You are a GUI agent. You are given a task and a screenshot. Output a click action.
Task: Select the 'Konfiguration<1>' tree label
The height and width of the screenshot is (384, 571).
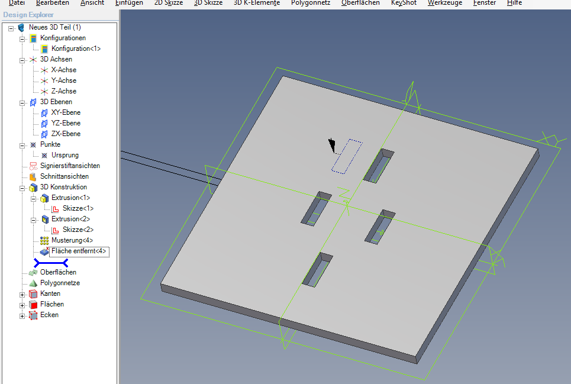[76, 49]
